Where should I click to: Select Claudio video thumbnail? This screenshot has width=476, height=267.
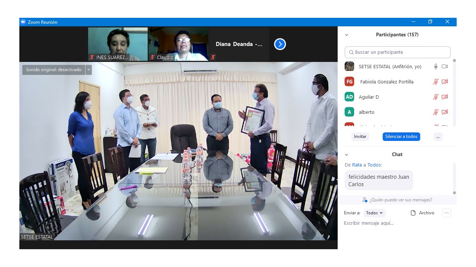tap(178, 44)
